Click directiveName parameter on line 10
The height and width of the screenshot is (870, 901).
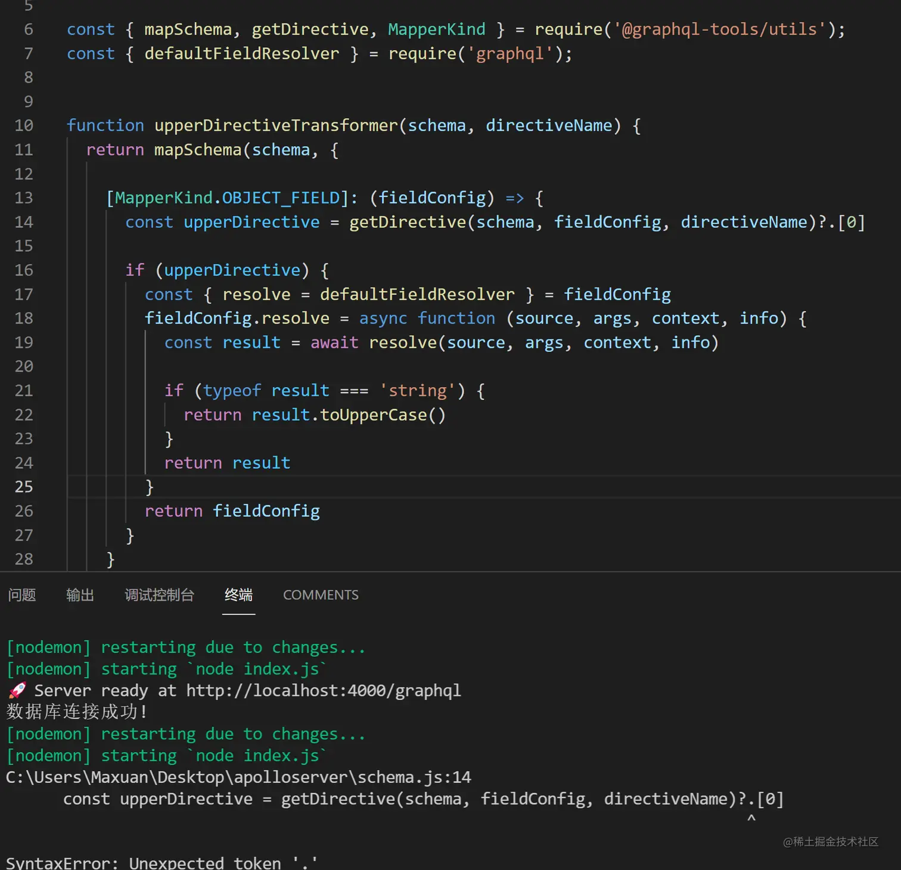(x=549, y=125)
